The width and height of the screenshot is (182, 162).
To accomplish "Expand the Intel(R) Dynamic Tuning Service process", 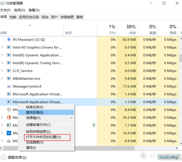I will (x=2, y=63).
